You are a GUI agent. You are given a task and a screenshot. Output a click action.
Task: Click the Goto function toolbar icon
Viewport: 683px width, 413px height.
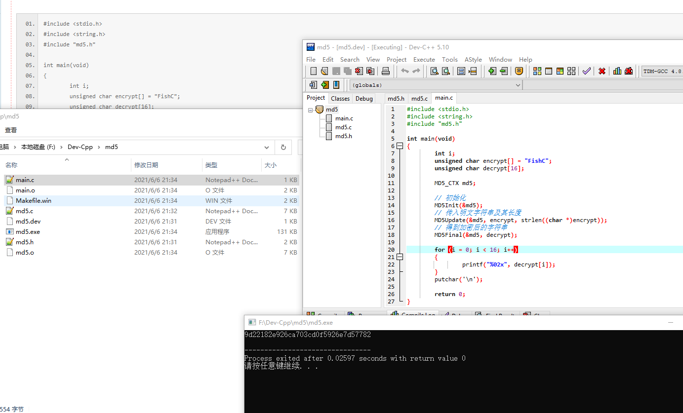461,71
